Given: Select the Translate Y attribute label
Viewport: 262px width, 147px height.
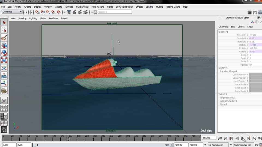Looking at the screenshot, I should [x=242, y=38].
